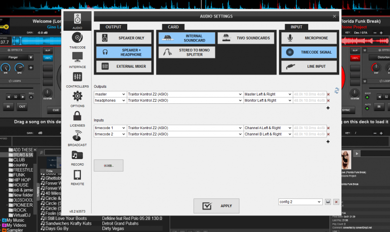Select My Videos in the folder tree

[x=16, y=225]
